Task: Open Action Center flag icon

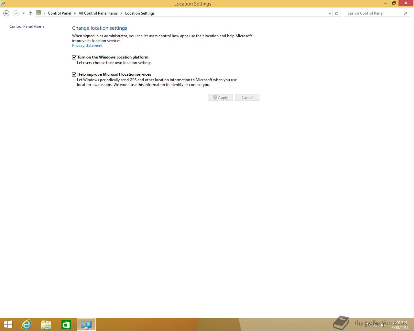Action: 368,325
